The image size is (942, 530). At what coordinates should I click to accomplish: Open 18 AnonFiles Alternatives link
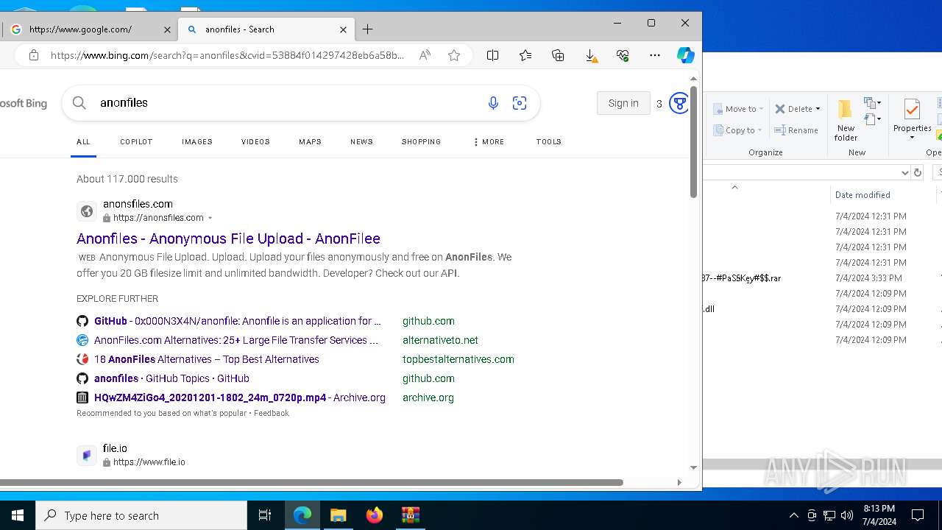tap(207, 359)
